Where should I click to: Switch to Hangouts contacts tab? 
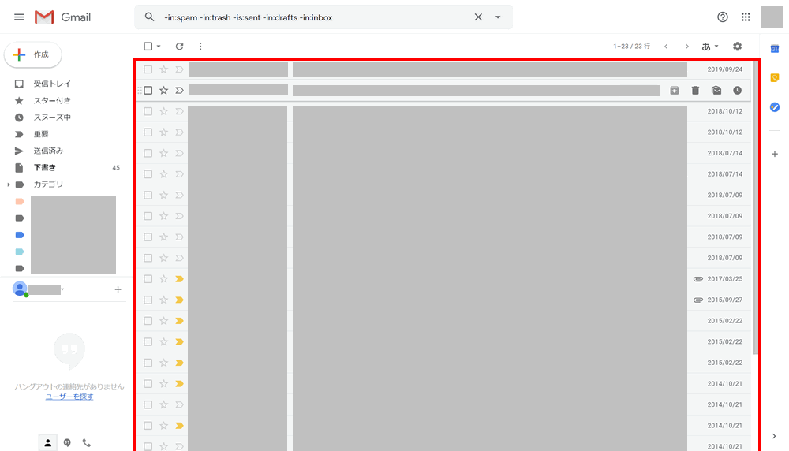click(x=48, y=443)
